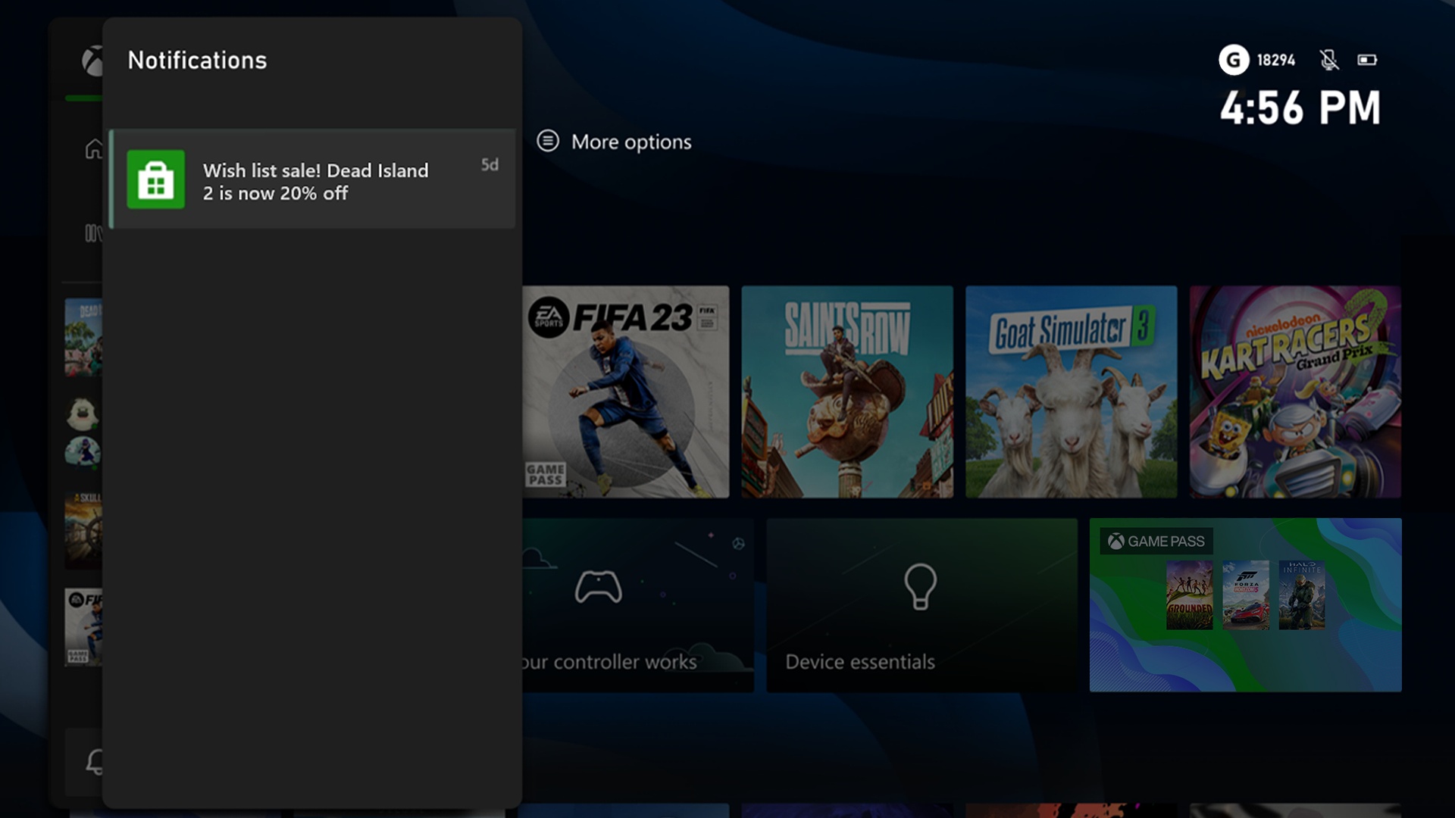This screenshot has height=818, width=1455.
Task: Launch the Saints Row tile
Action: [x=846, y=392]
